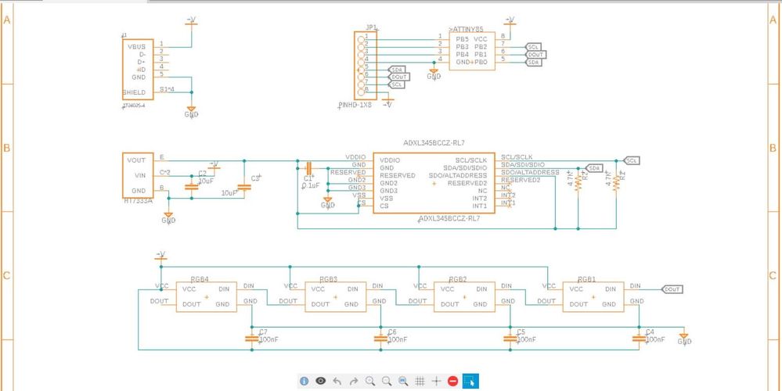Click the PINHD-1X8 label under JP1
The image size is (782, 391).
(x=355, y=106)
